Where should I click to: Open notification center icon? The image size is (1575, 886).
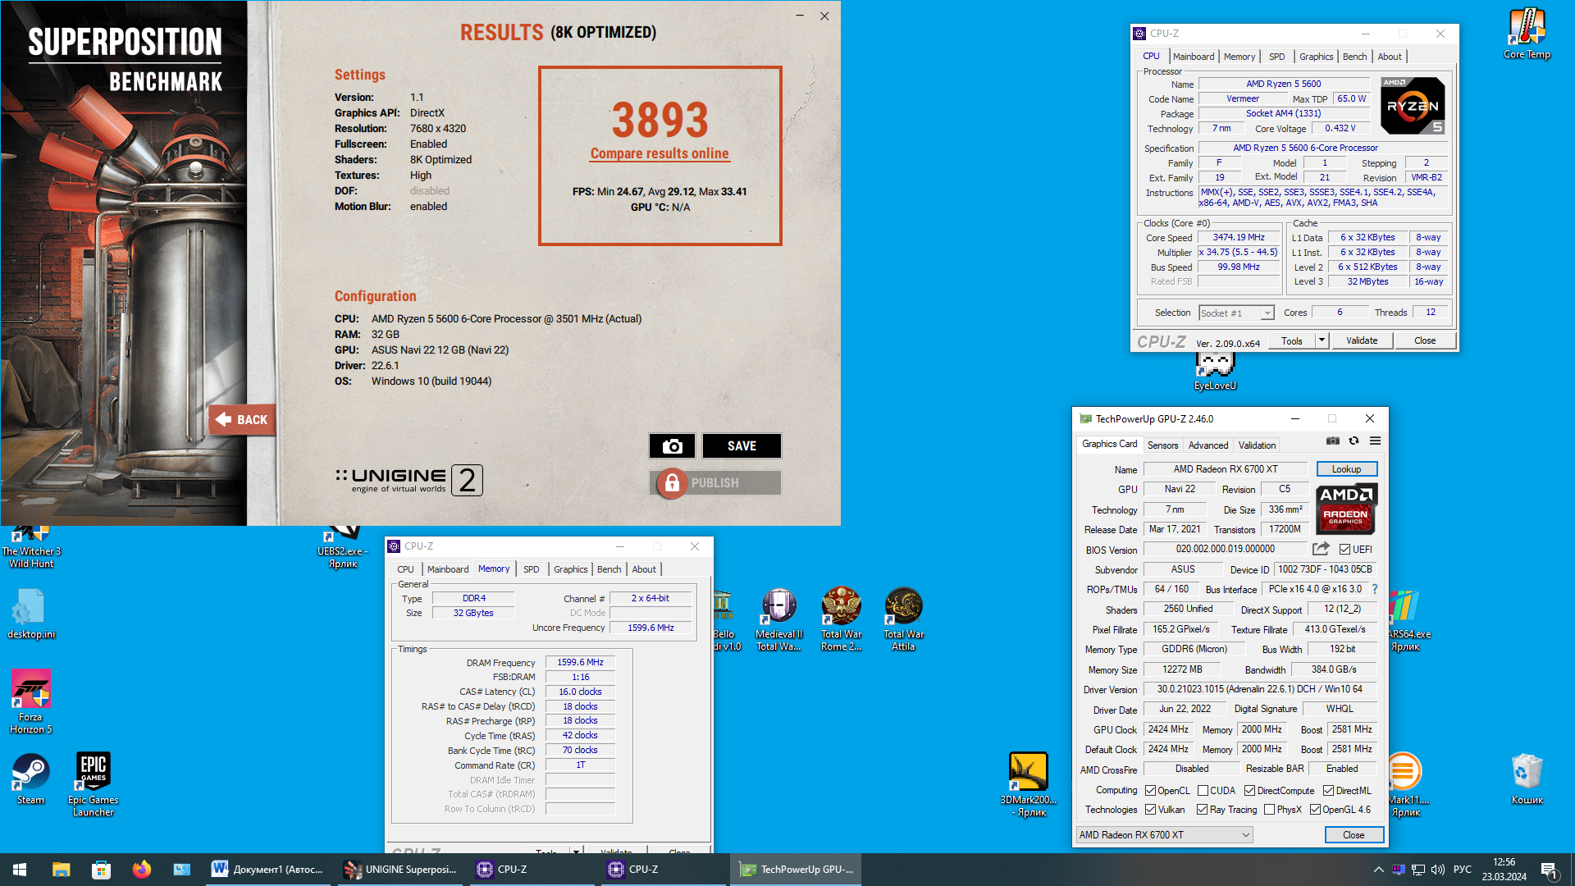tap(1550, 870)
